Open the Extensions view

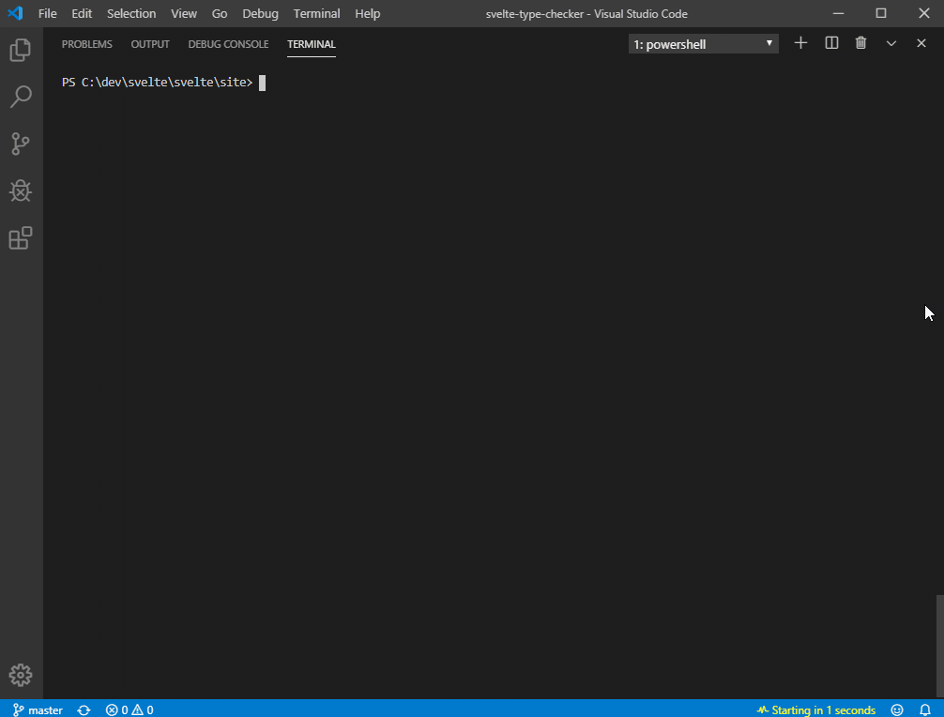click(x=20, y=238)
